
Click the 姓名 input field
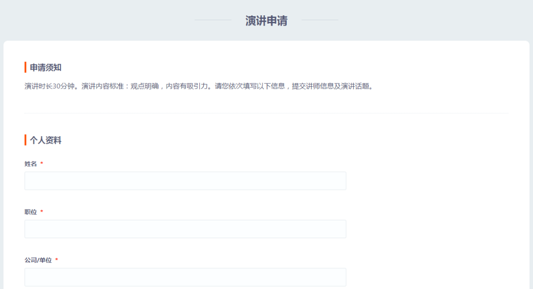point(185,181)
